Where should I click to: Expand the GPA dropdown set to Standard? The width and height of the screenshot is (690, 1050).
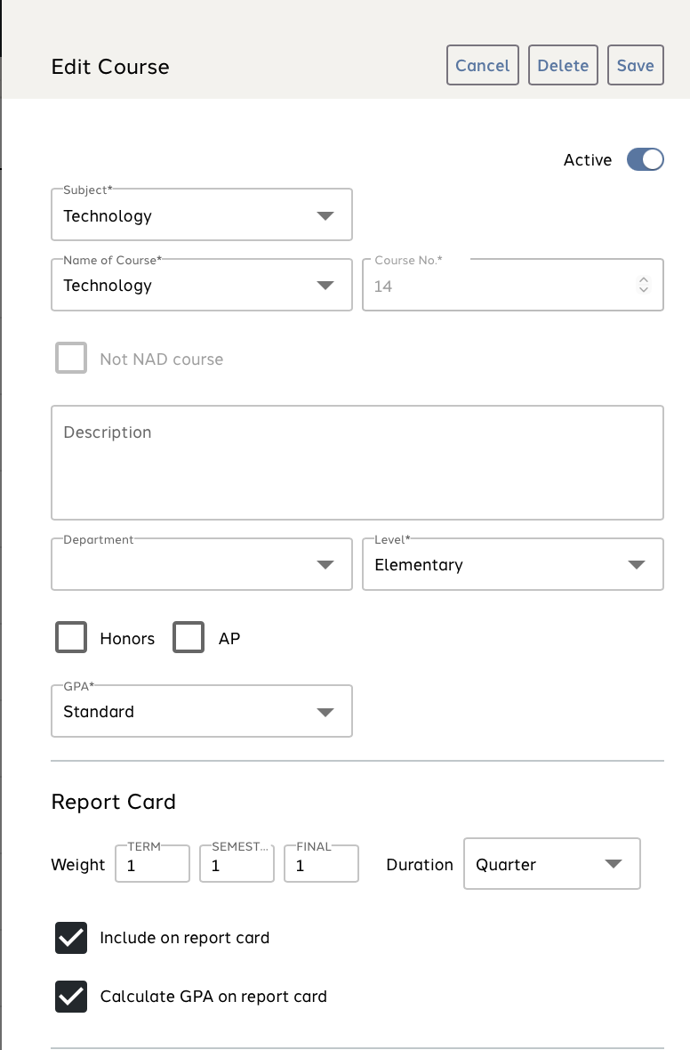[202, 712]
